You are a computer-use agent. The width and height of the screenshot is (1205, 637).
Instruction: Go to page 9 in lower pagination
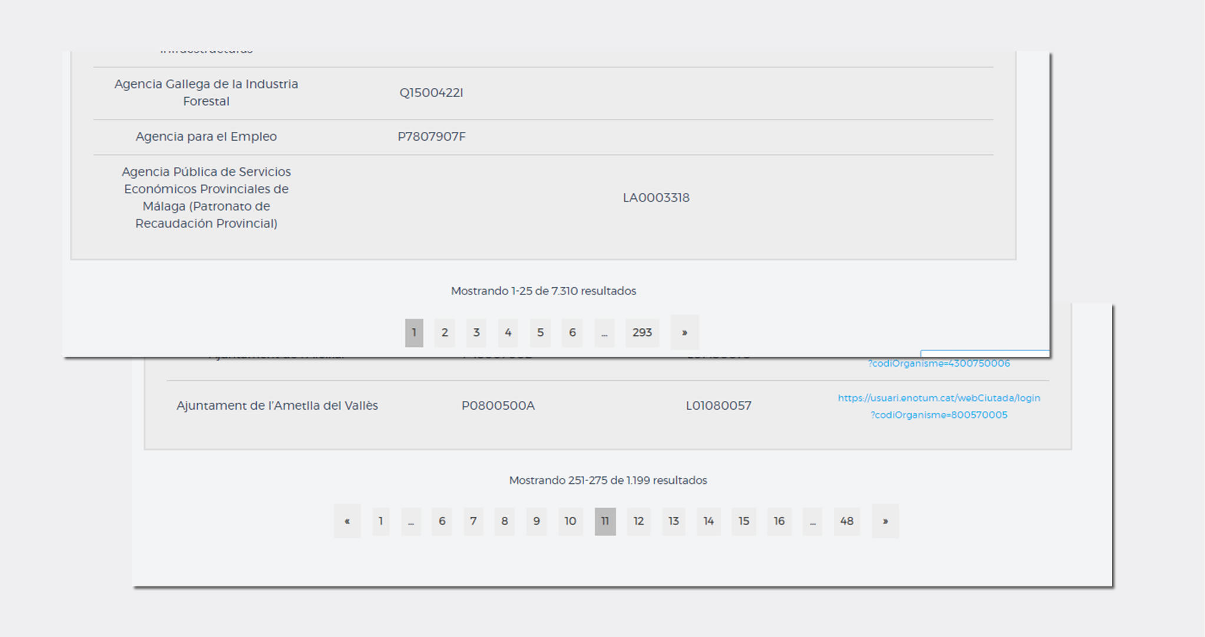pos(537,521)
